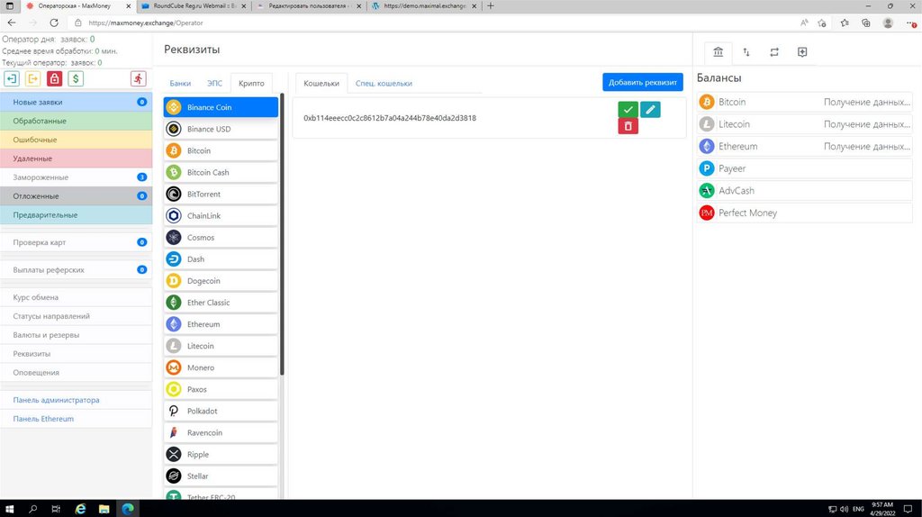
Task: Select ChainLink in the crypto list
Action: pyautogui.click(x=221, y=216)
